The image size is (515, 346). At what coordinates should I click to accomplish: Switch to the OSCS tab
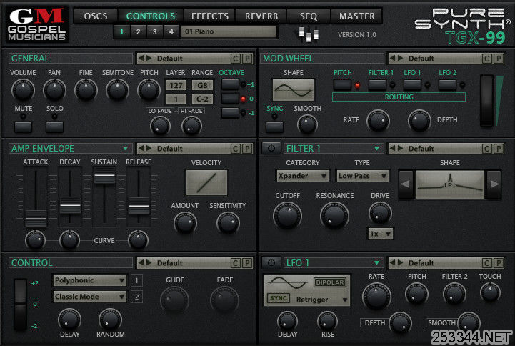tap(96, 16)
